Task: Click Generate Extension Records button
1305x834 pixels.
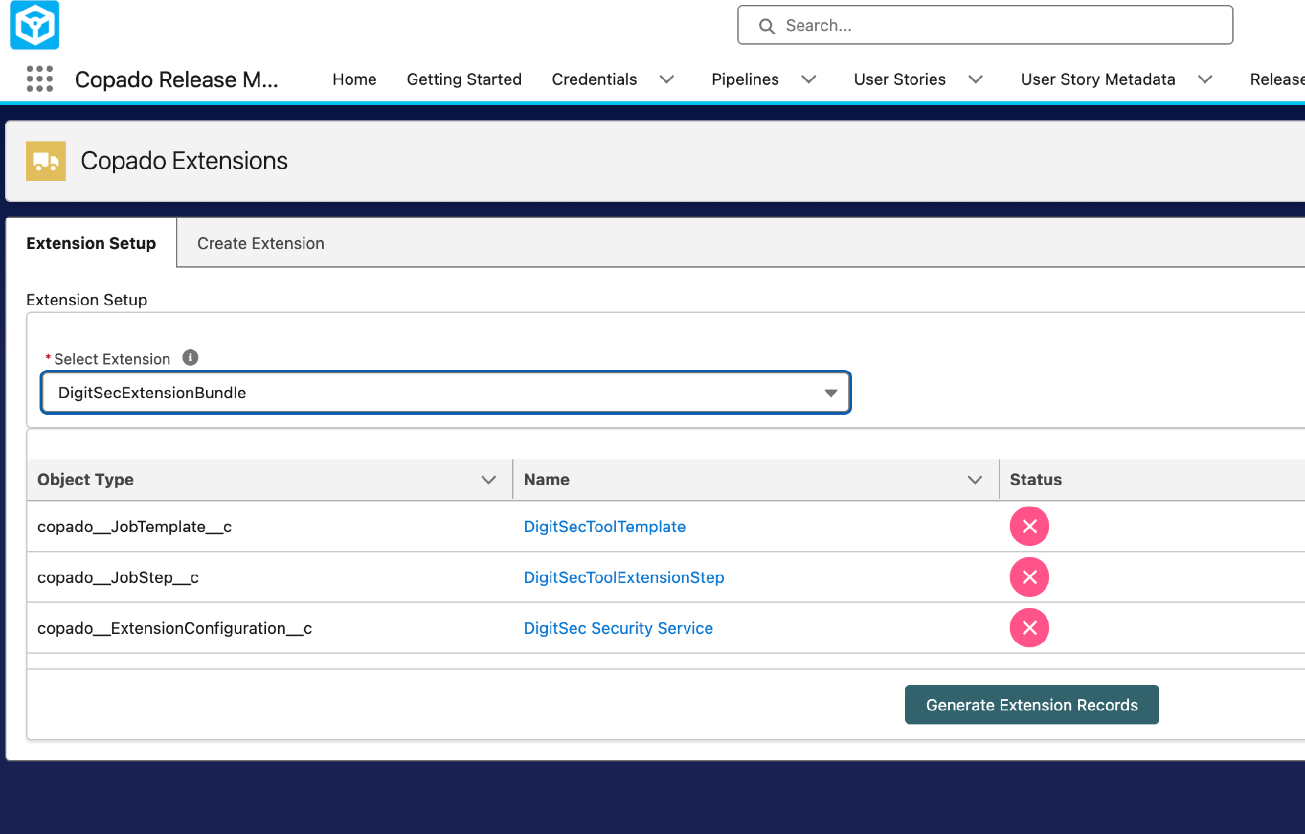Action: 1031,705
